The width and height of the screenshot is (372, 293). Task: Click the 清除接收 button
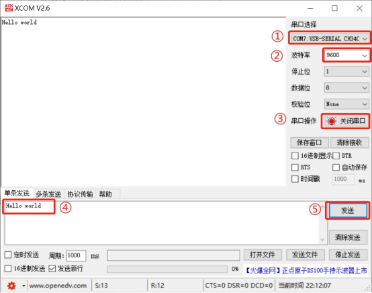(349, 142)
